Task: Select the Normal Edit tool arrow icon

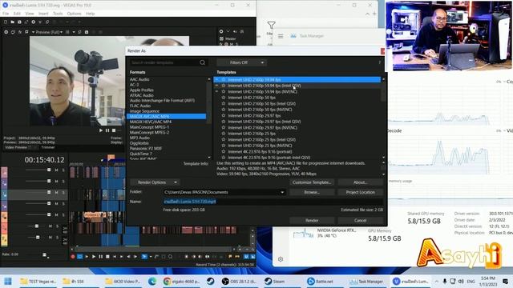Action: click(144, 257)
